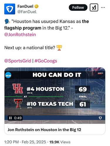The image size is (110, 146).
Task: Click the FanDuel display name
Action: [25, 6]
